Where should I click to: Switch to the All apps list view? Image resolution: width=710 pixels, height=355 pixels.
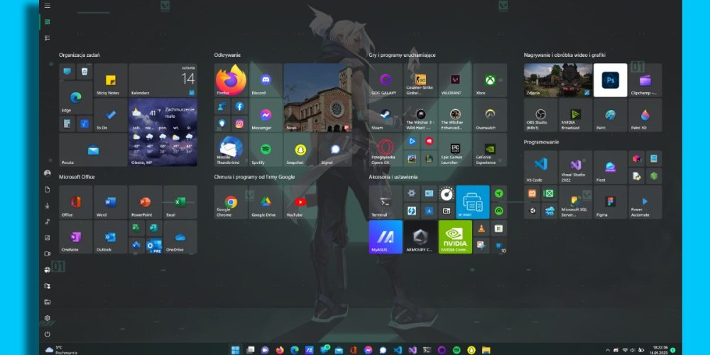(x=48, y=38)
